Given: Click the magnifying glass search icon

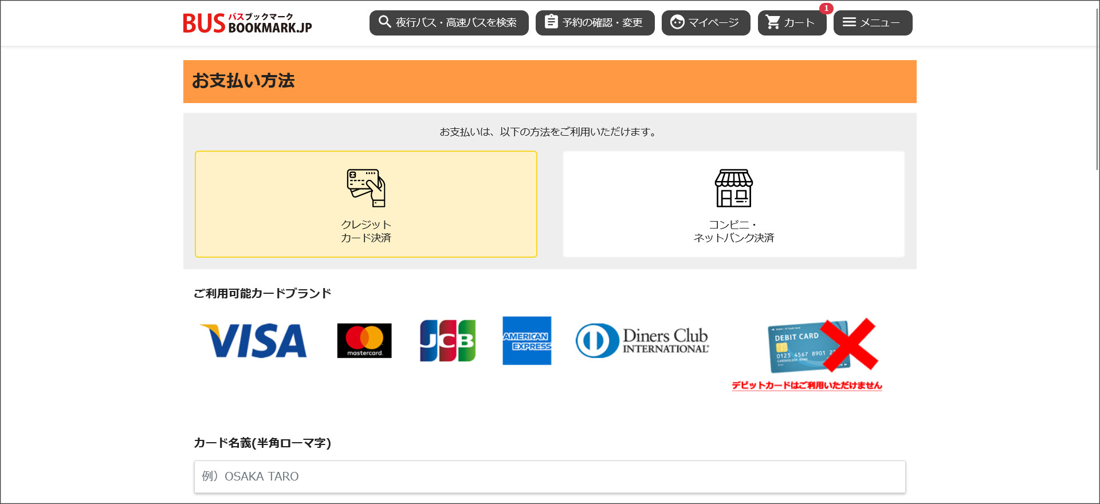Looking at the screenshot, I should 385,22.
